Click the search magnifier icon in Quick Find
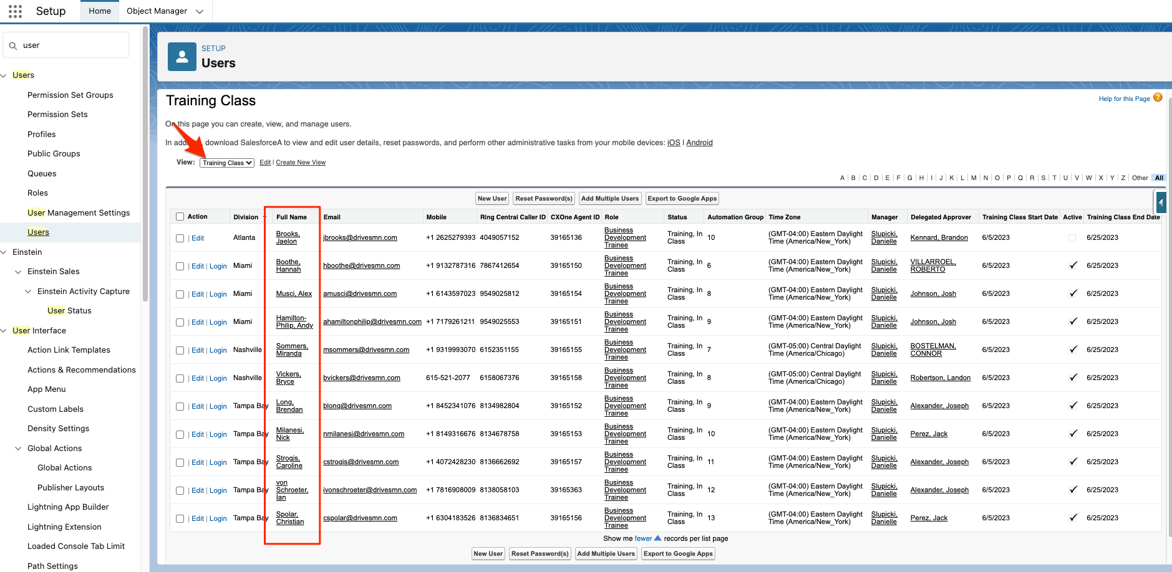The width and height of the screenshot is (1172, 572). (x=13, y=45)
